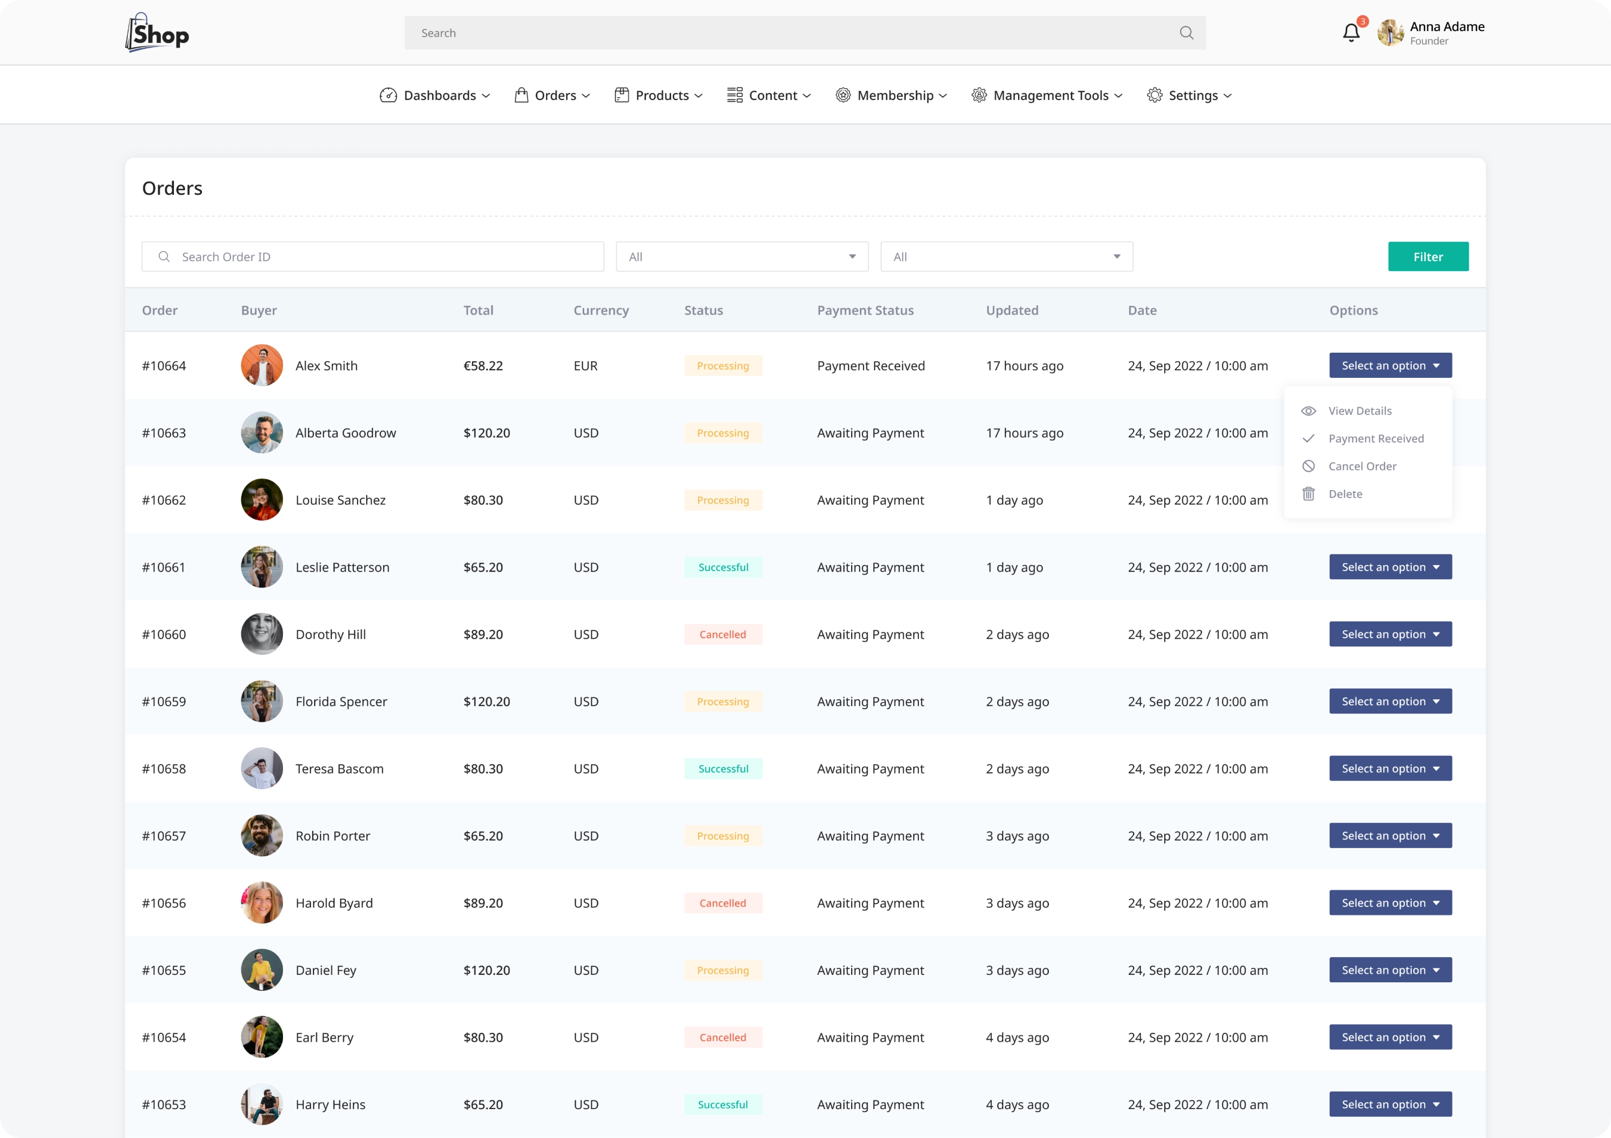The height and width of the screenshot is (1138, 1611).
Task: Open the first All filter dropdown
Action: coord(742,257)
